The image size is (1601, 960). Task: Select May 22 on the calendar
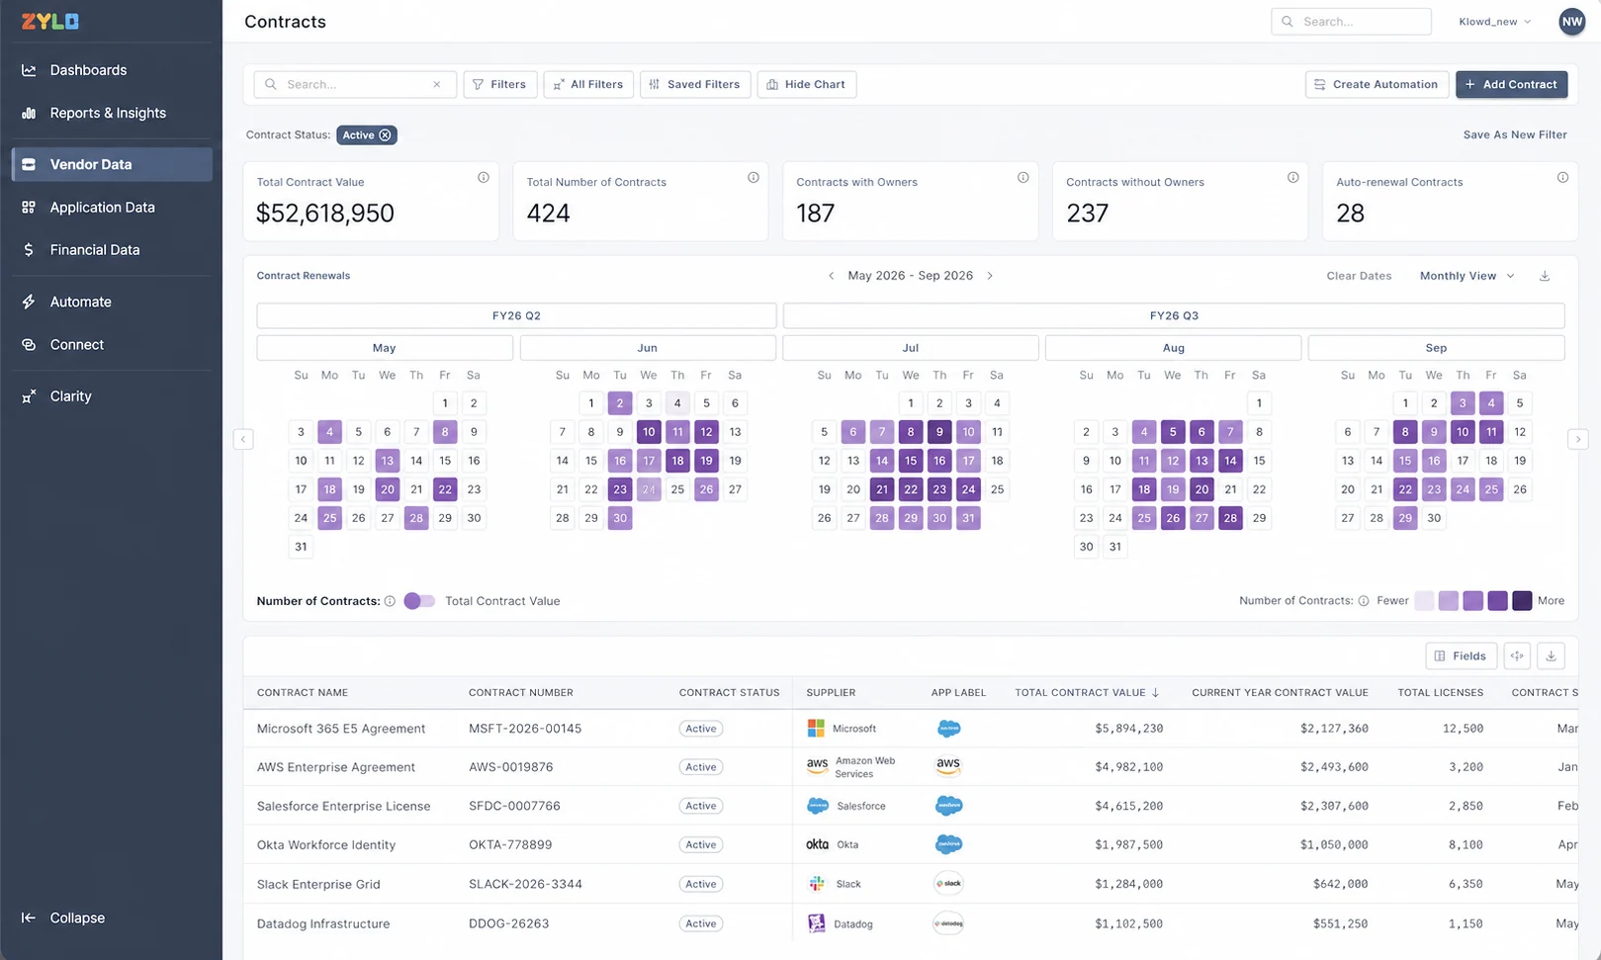click(445, 489)
